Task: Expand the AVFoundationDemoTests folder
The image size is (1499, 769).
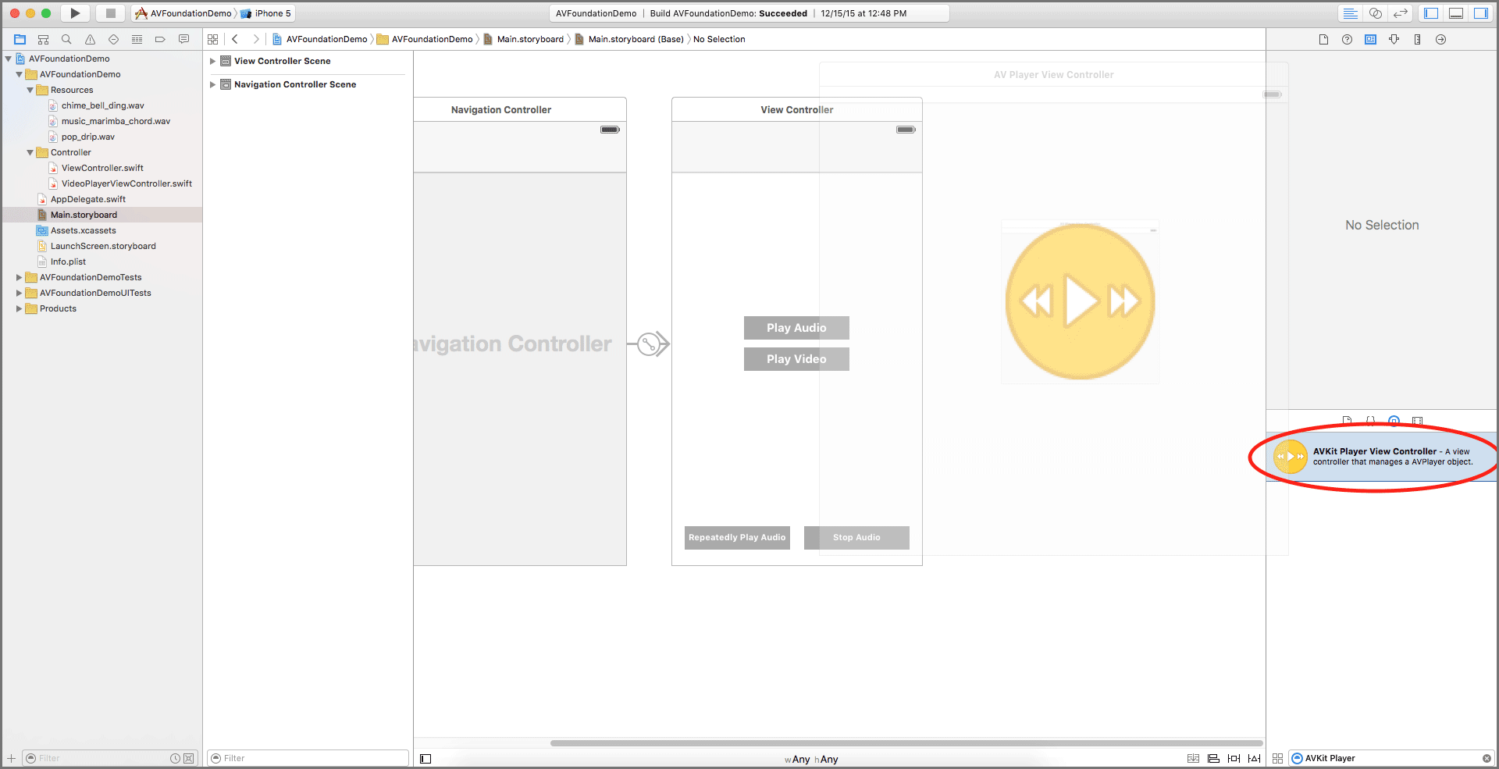Action: tap(20, 277)
